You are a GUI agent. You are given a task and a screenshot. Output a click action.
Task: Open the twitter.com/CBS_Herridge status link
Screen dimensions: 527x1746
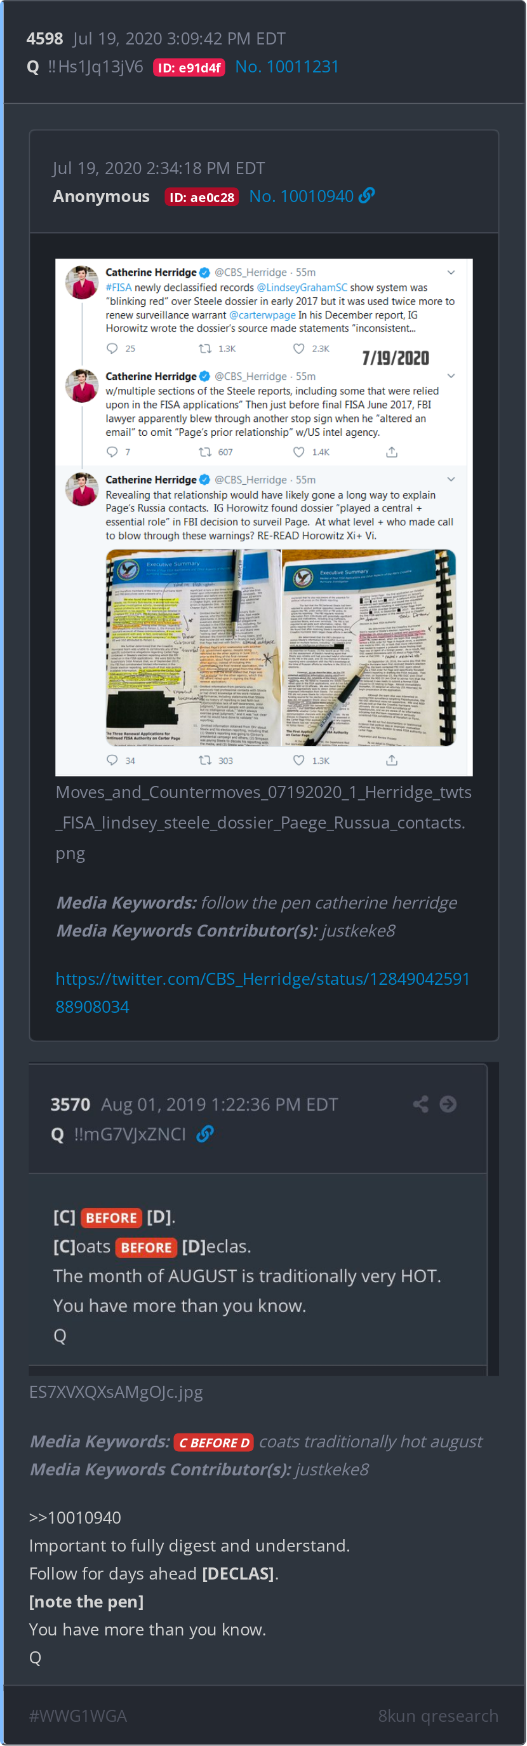(263, 993)
